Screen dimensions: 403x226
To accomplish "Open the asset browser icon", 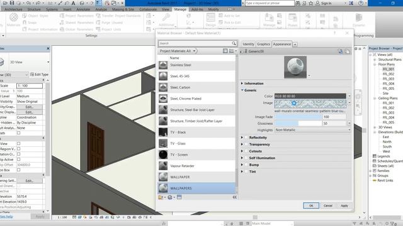I will point(179,196).
